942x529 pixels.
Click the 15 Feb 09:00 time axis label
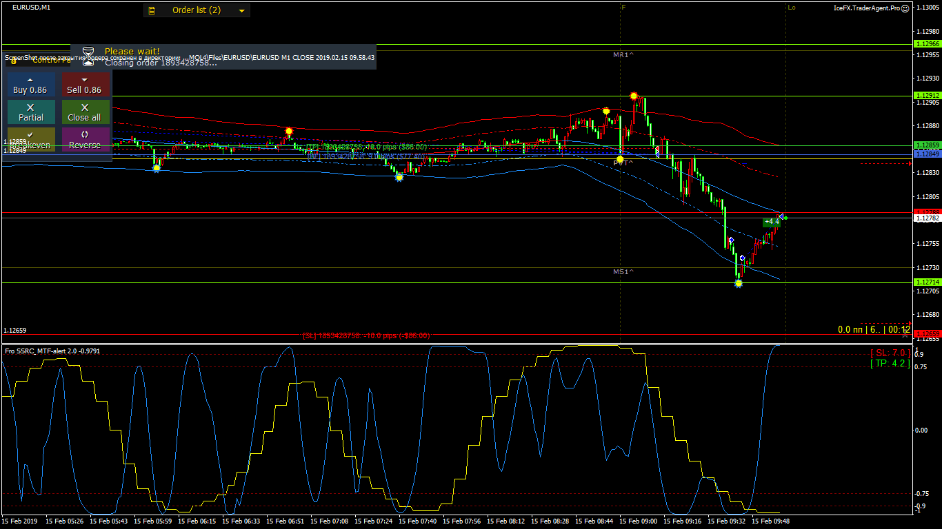click(638, 521)
